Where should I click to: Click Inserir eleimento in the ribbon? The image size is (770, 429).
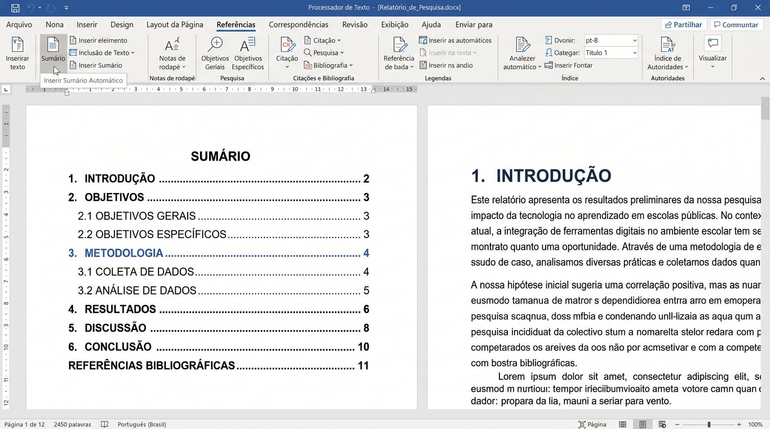pyautogui.click(x=99, y=41)
